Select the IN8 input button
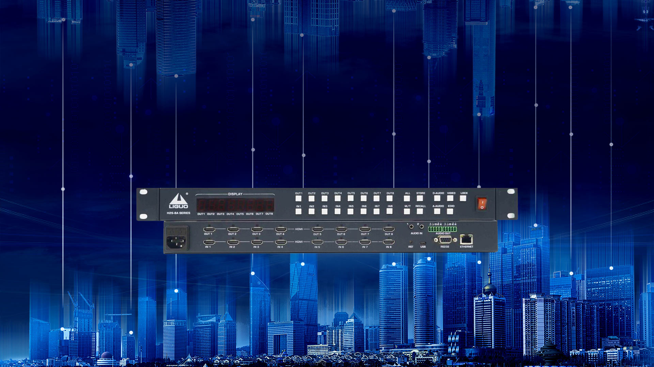The width and height of the screenshot is (654, 367). pos(390,211)
